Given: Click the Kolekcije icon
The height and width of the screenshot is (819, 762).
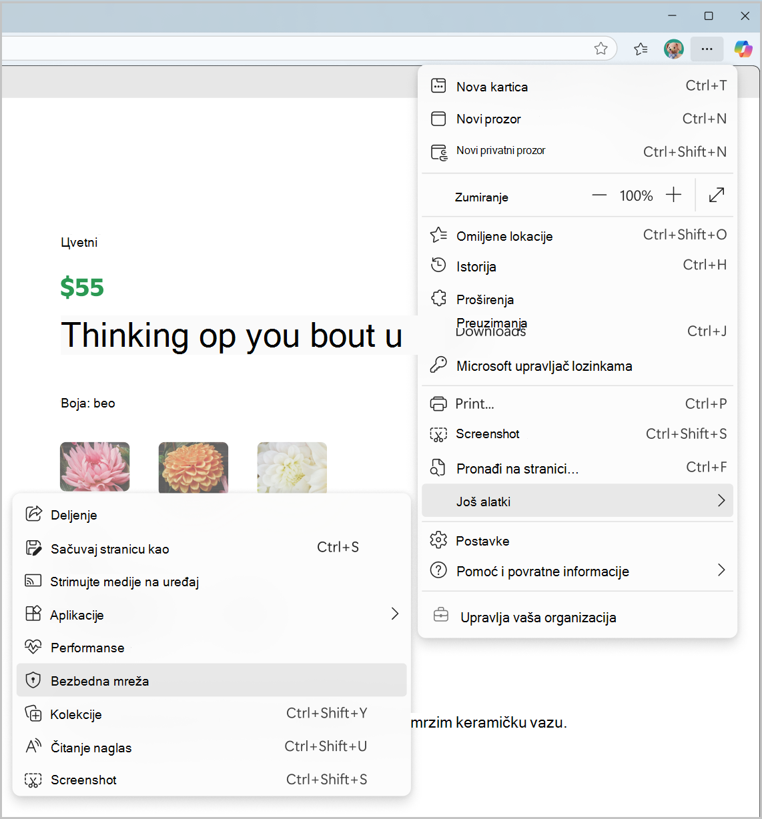Looking at the screenshot, I should pyautogui.click(x=33, y=714).
